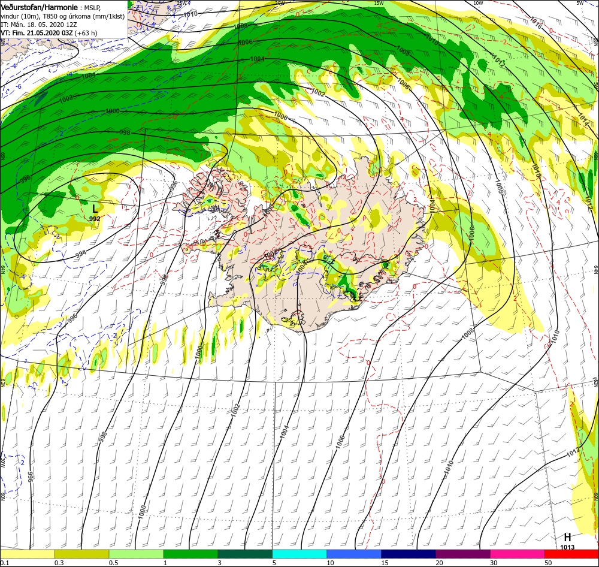Screen dimensions: 599x567
Task: Click the 'Veðurstofan/Harmonie' title text
Action: [40, 7]
